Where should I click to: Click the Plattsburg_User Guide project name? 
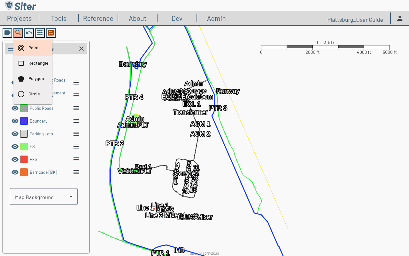pos(355,20)
